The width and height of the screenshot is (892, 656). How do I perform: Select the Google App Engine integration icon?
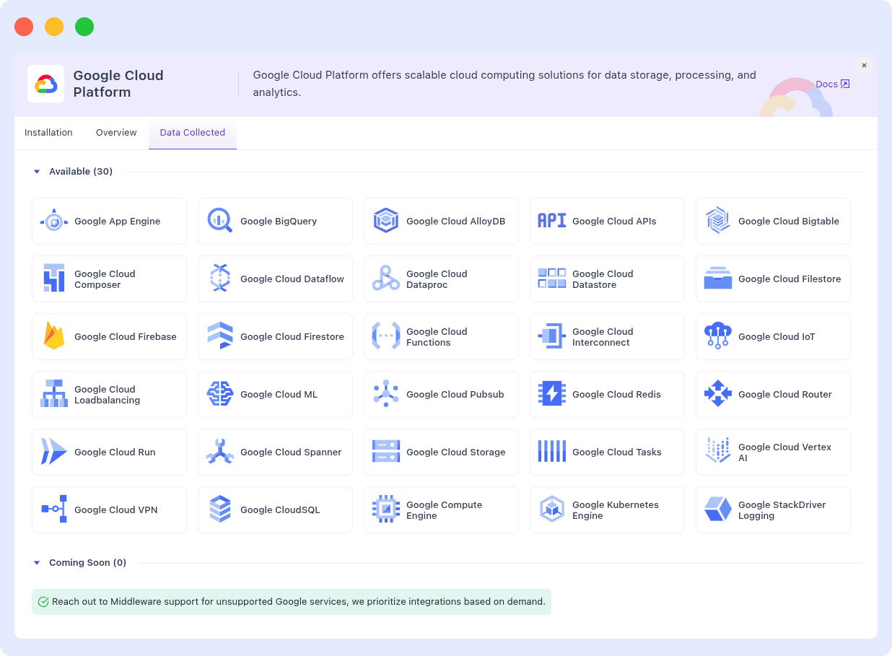click(53, 221)
